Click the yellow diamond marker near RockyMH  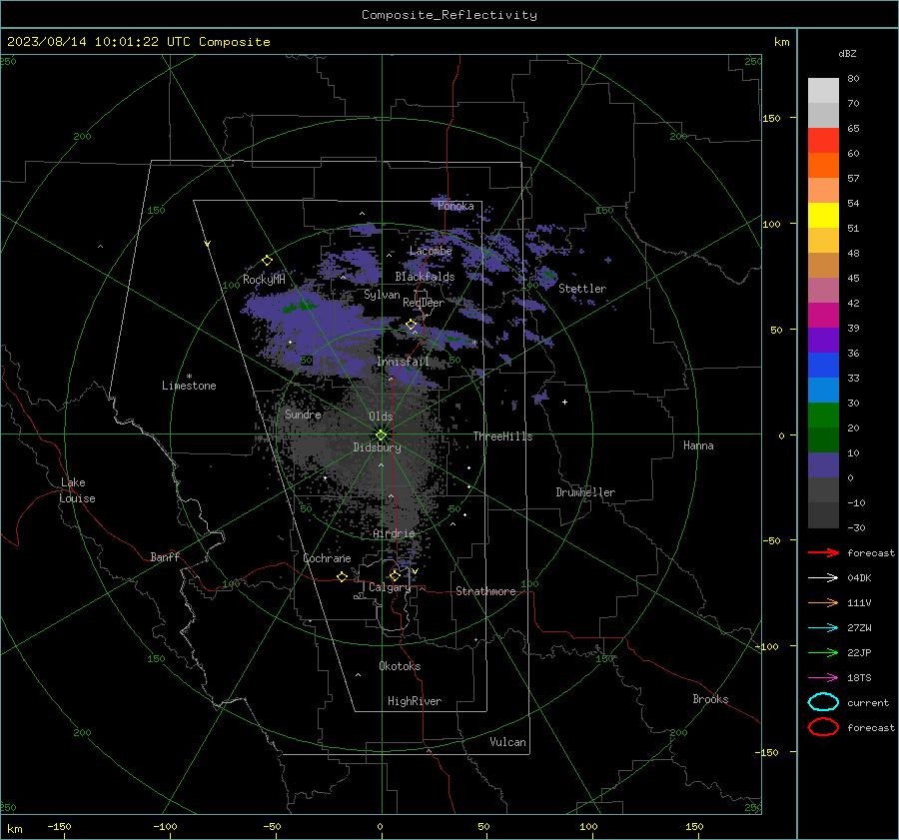pos(267,261)
